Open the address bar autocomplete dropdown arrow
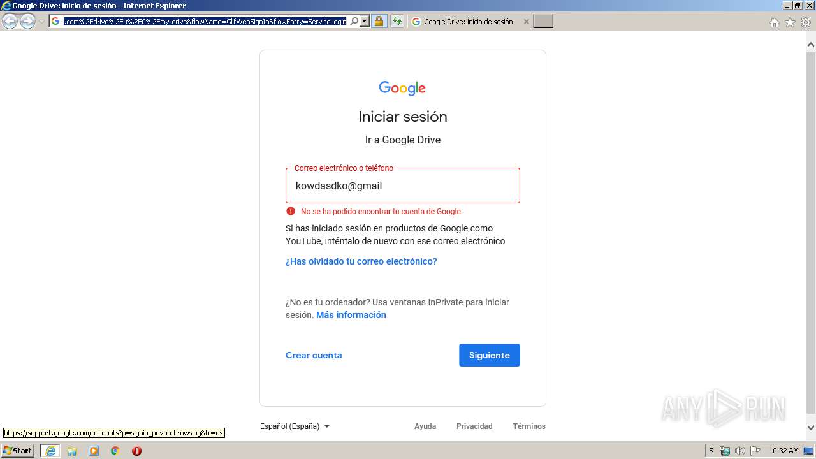The image size is (816, 459). 365,22
